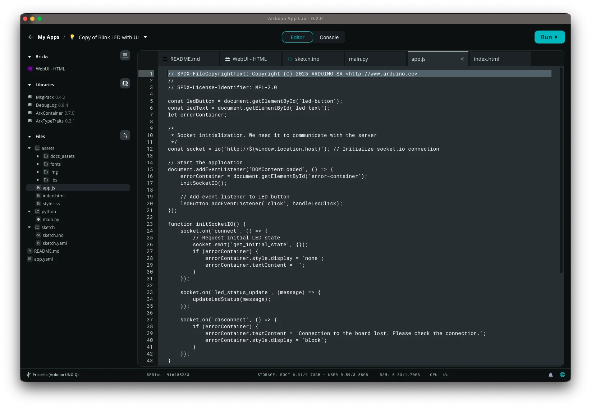Expand the docs_assets folder
Image resolution: width=591 pixels, height=408 pixels.
pos(38,156)
